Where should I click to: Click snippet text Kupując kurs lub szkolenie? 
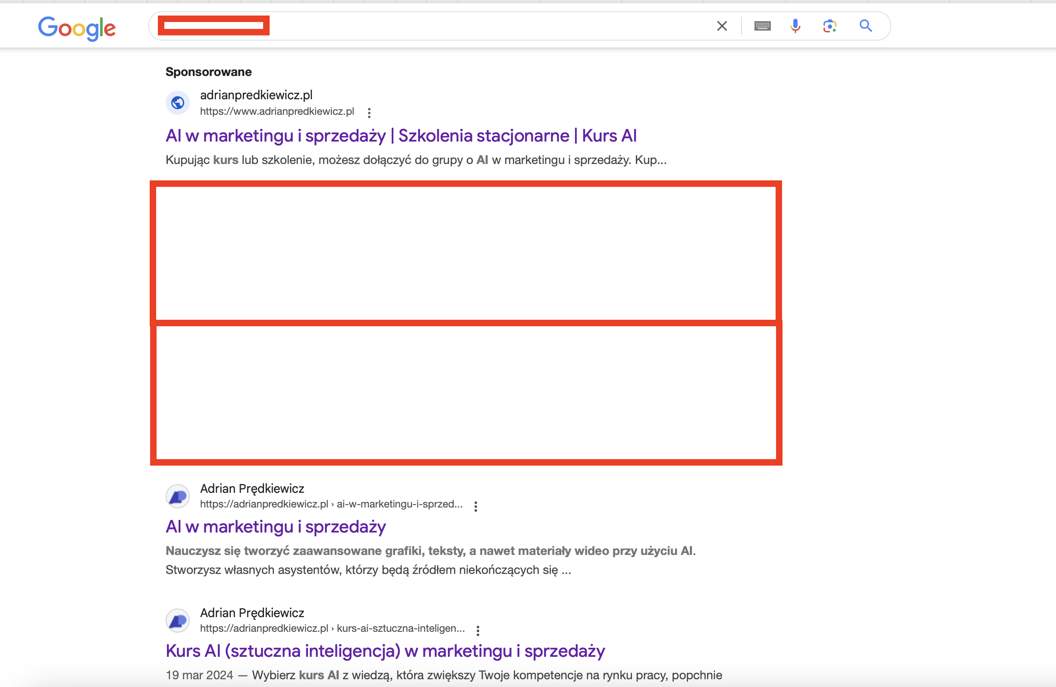pos(416,160)
